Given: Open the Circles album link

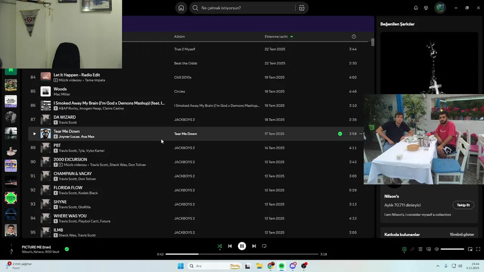Looking at the screenshot, I should (180, 91).
